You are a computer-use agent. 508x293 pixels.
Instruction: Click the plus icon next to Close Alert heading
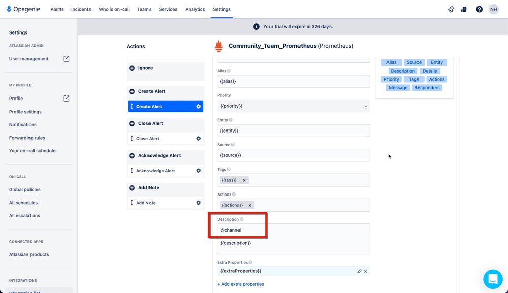pyautogui.click(x=132, y=123)
